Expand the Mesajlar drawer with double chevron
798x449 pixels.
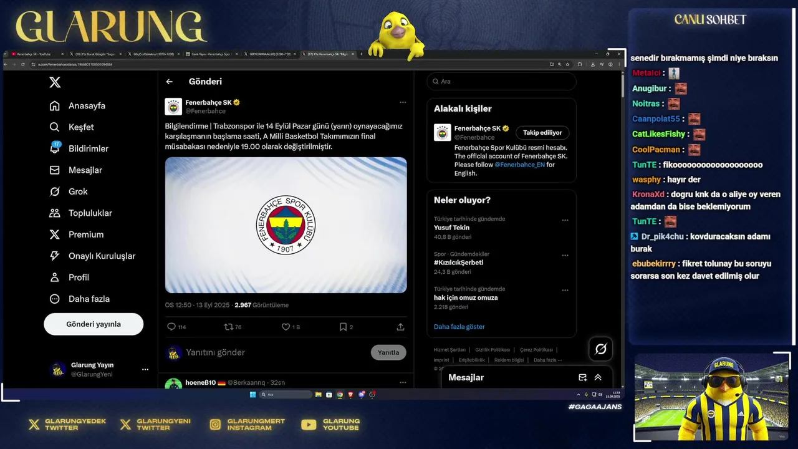(x=598, y=377)
